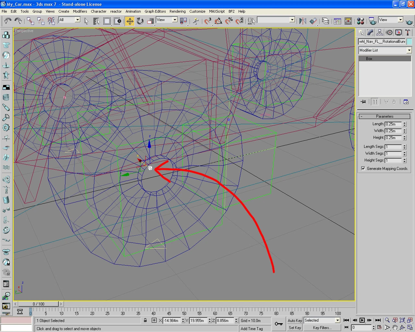Toggle the Selection Lock padlock

(x=145, y=320)
